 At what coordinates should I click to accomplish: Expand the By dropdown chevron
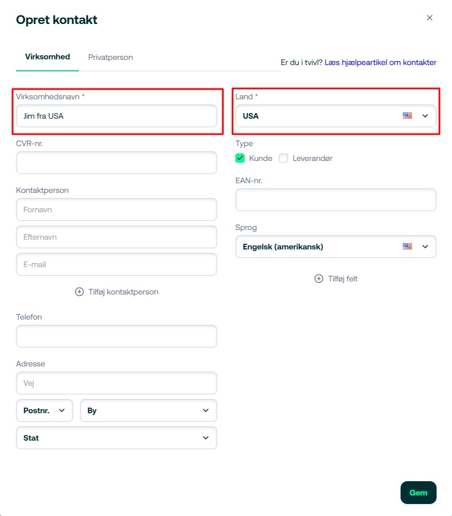point(206,410)
